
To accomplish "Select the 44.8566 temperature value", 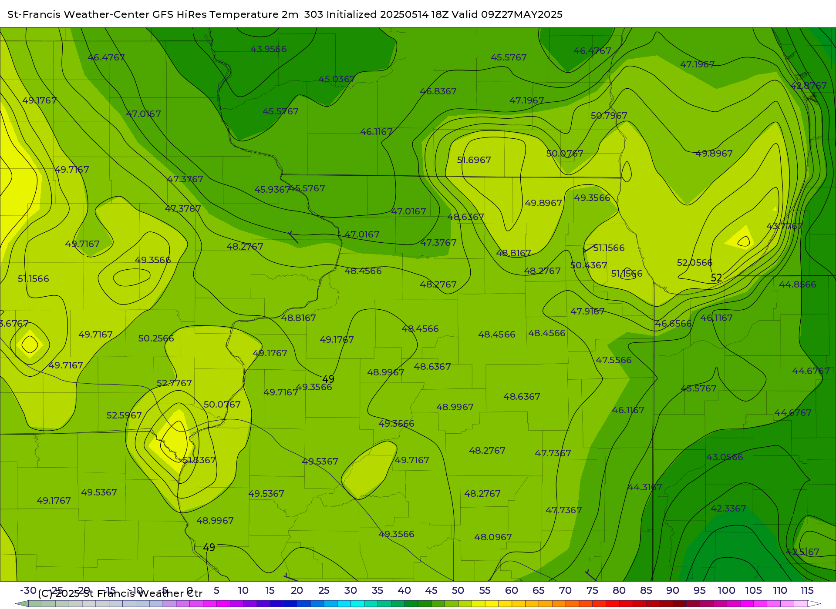I will pyautogui.click(x=798, y=284).
